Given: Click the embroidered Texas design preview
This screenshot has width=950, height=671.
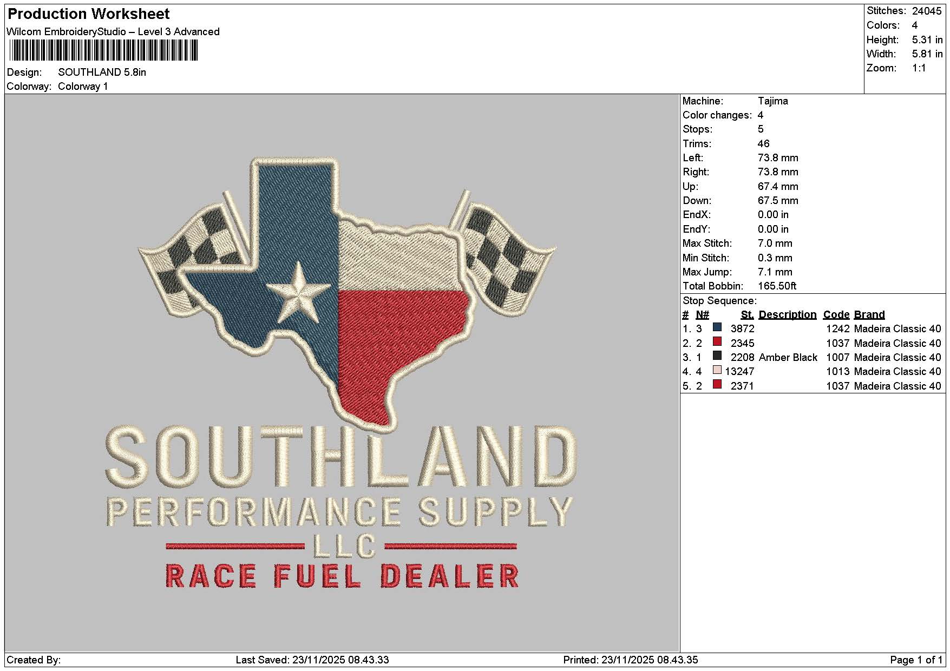Looking at the screenshot, I should [x=342, y=372].
